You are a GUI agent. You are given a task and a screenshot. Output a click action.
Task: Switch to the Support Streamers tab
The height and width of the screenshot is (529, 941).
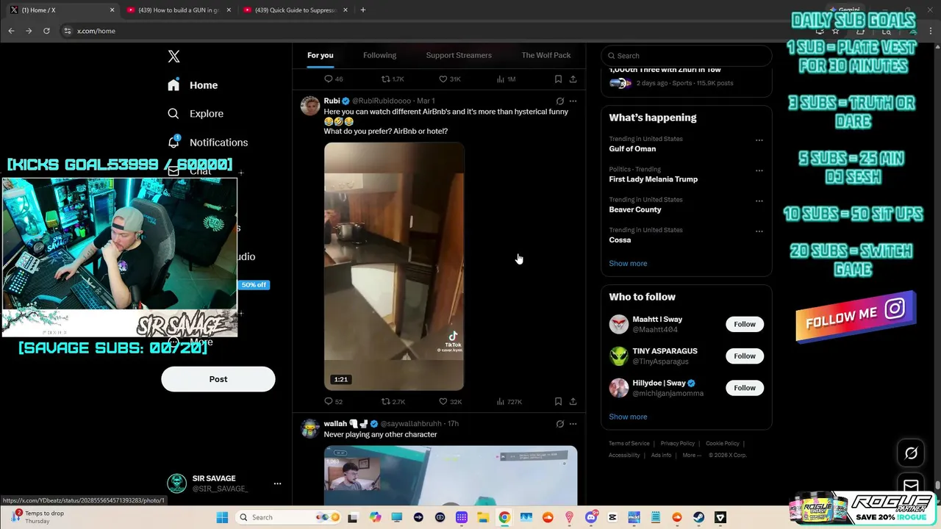459,55
